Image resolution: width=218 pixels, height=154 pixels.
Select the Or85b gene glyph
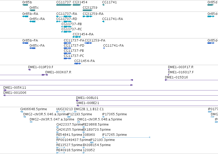coord(25,5)
